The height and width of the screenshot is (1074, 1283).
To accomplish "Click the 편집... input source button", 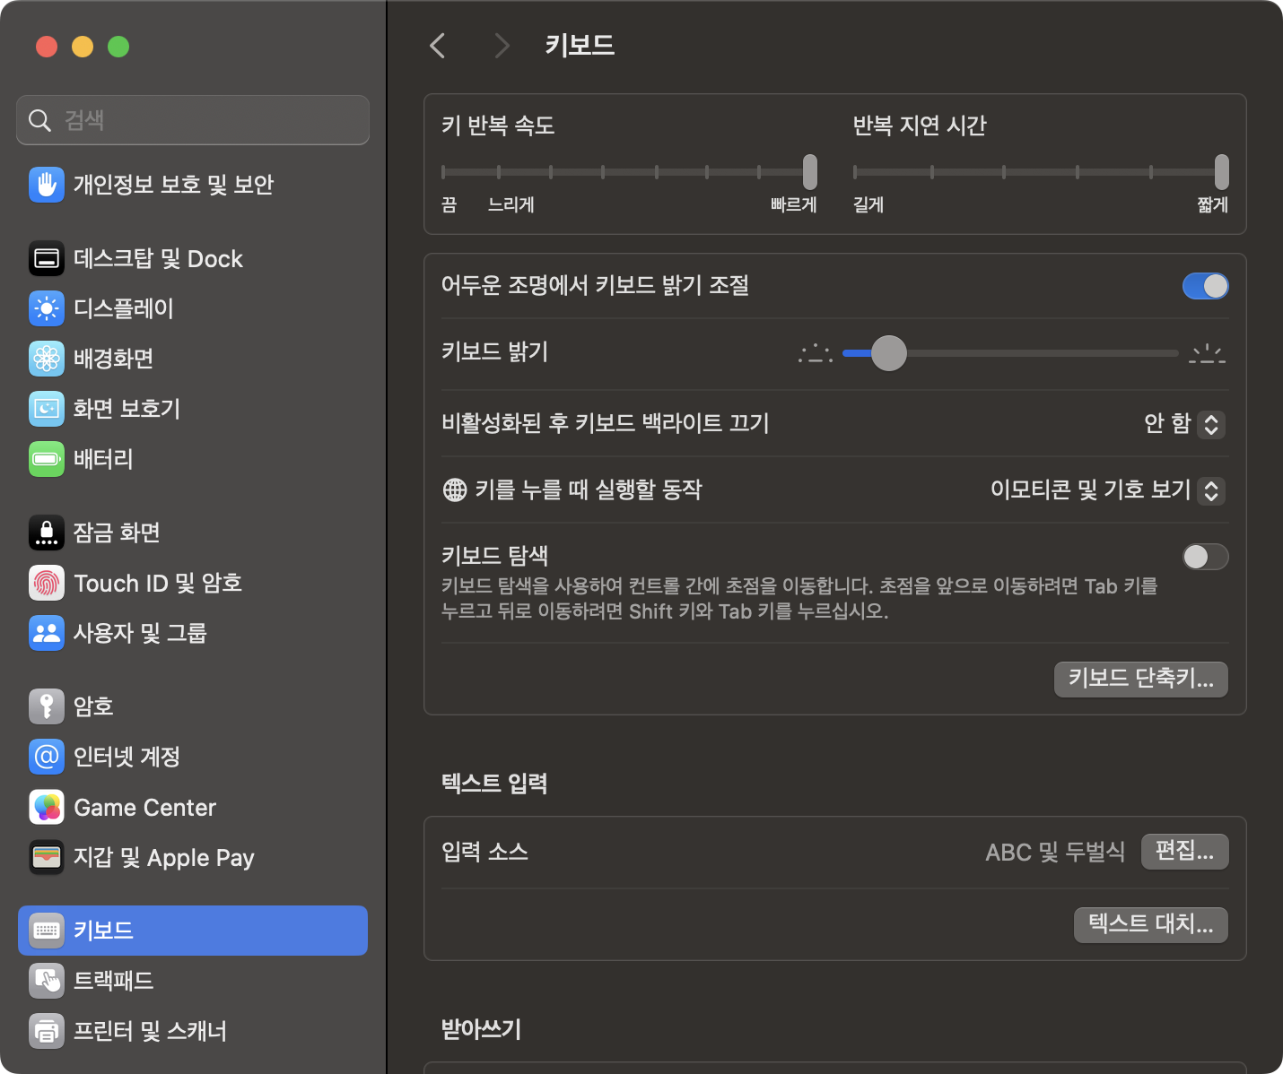I will pyautogui.click(x=1184, y=852).
